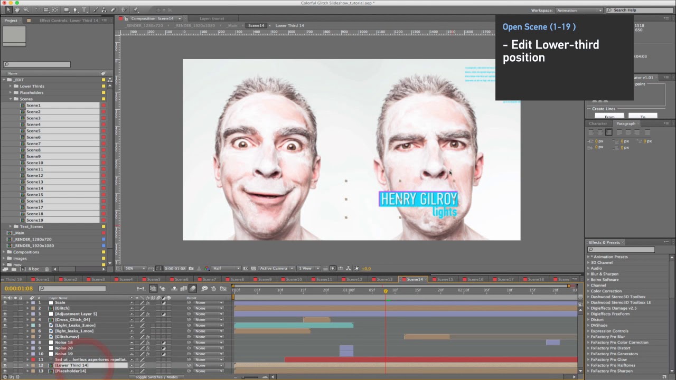
Task: Click the left-align paragraph icon
Action: pos(591,132)
